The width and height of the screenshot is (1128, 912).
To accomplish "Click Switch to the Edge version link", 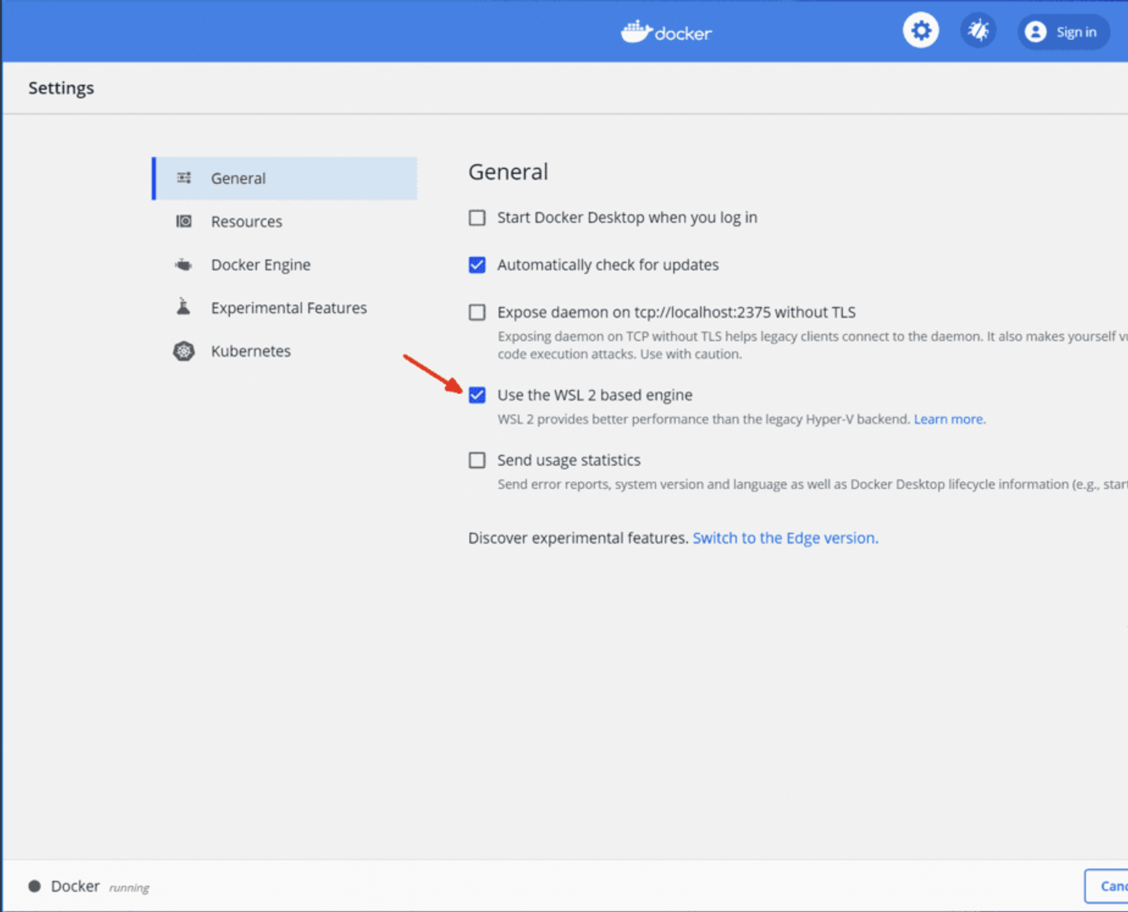I will click(x=785, y=538).
